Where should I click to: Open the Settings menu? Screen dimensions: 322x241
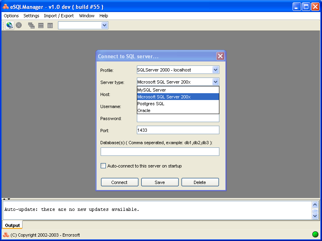(31, 16)
